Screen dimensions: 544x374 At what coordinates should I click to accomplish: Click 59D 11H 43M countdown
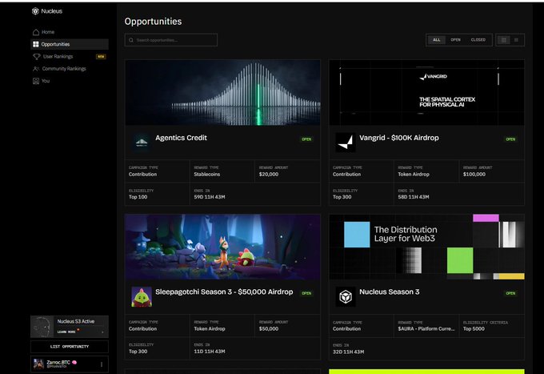click(x=210, y=197)
